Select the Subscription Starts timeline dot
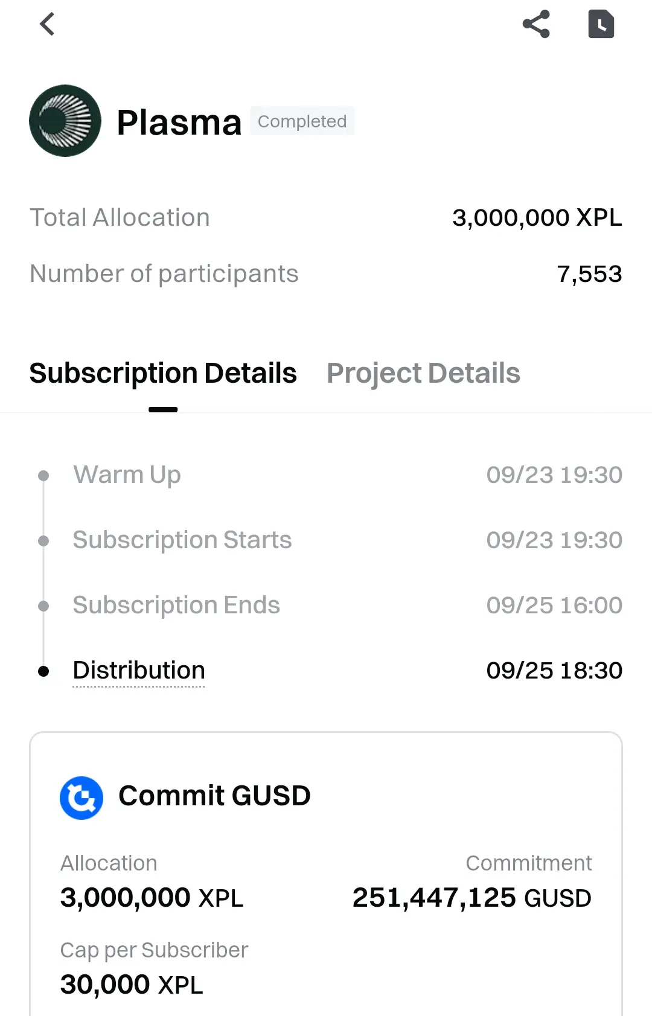 (43, 540)
